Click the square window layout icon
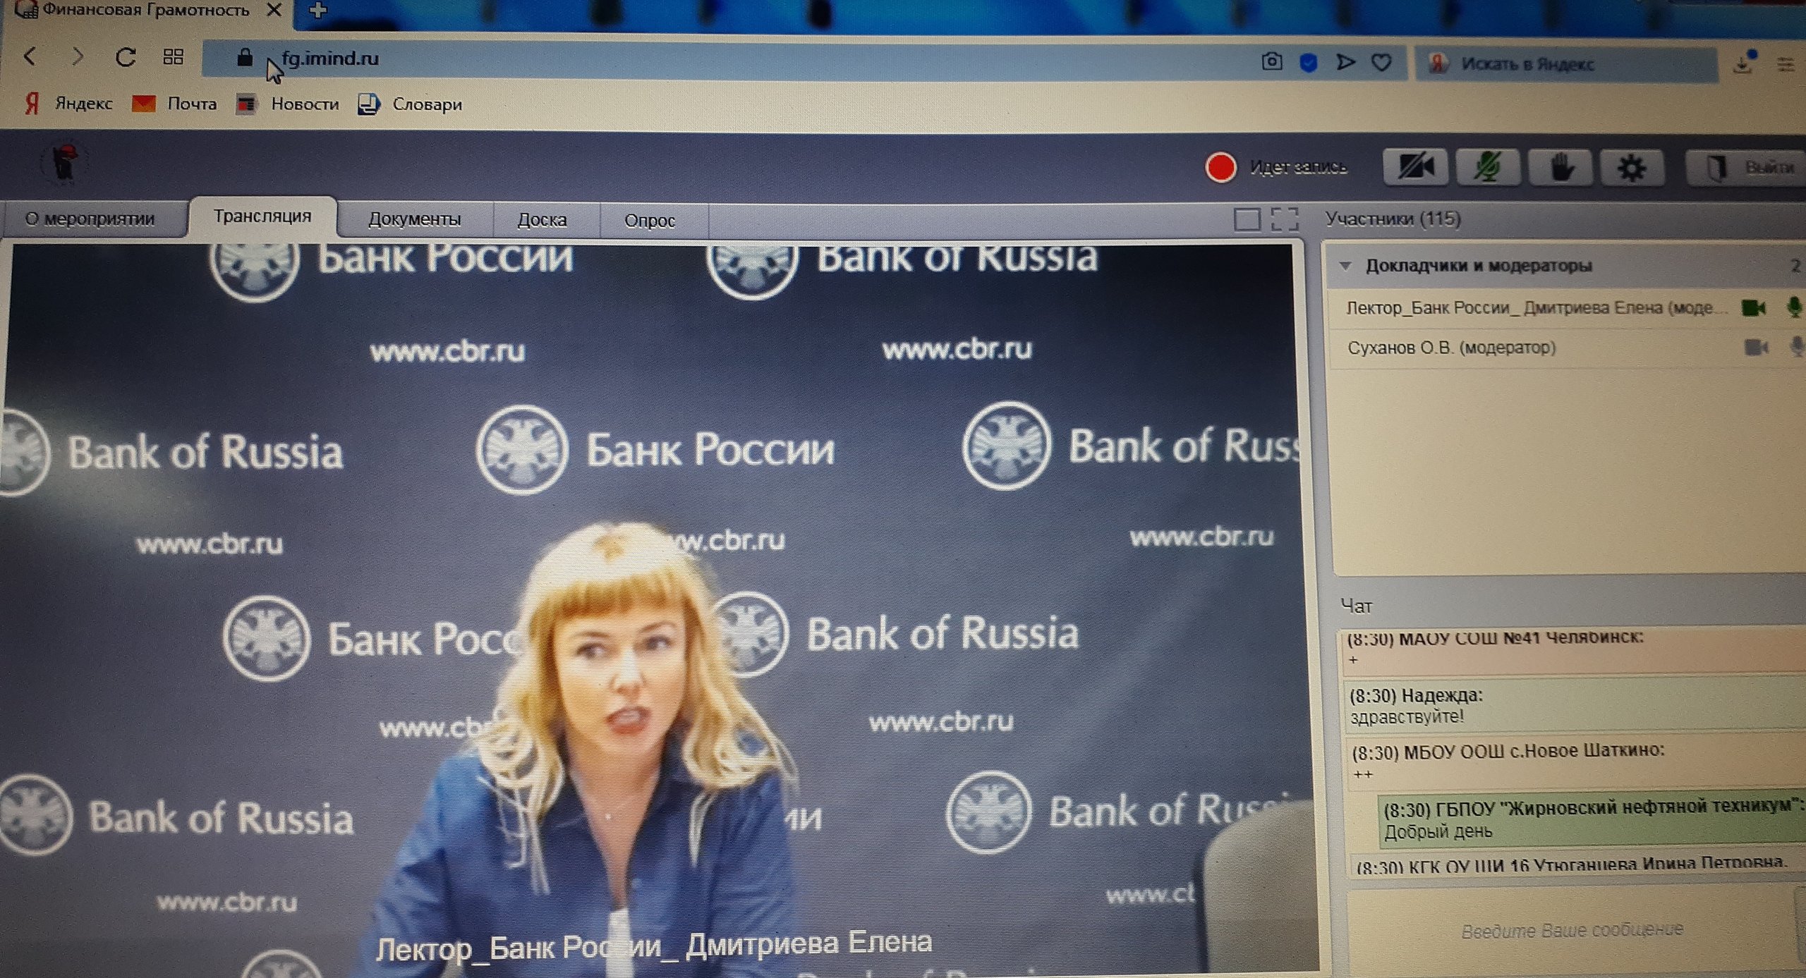Image resolution: width=1806 pixels, height=978 pixels. click(x=1247, y=219)
